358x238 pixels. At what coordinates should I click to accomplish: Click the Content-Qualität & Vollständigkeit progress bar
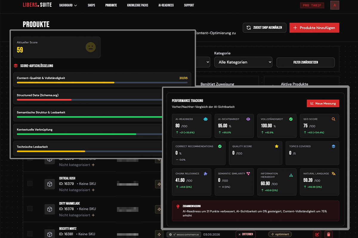102,82
